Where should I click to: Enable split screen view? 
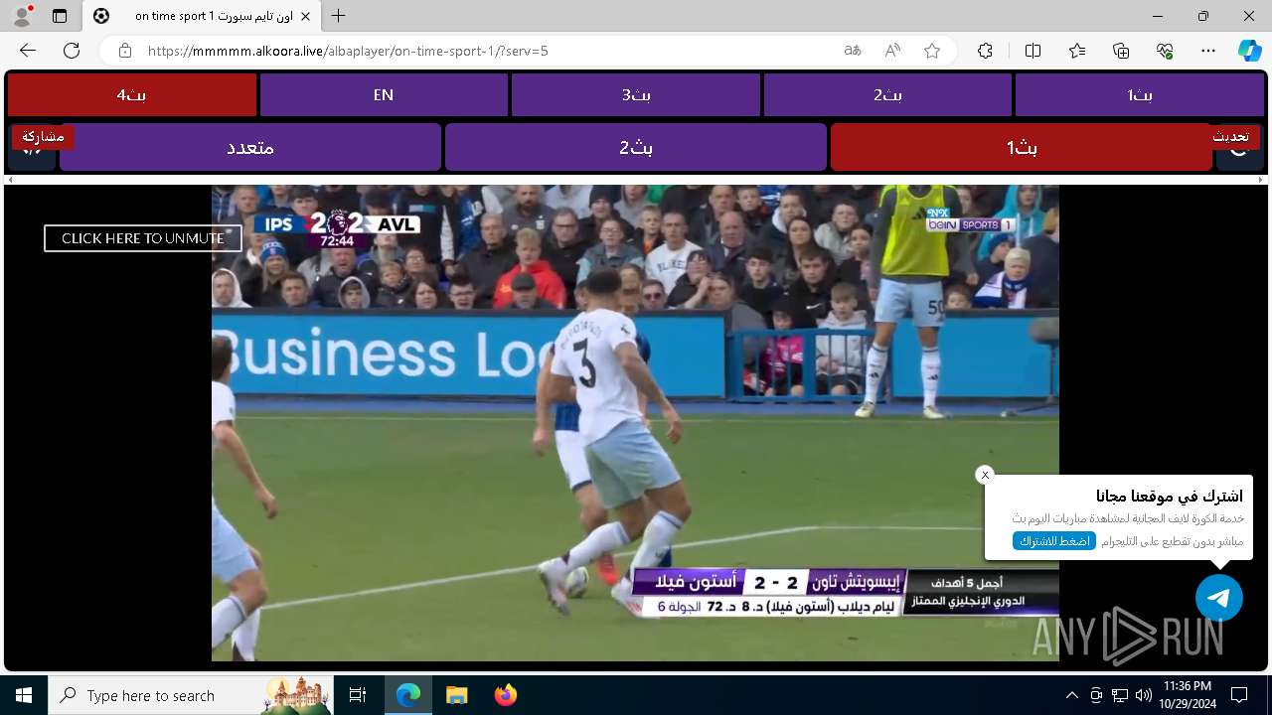1033,51
